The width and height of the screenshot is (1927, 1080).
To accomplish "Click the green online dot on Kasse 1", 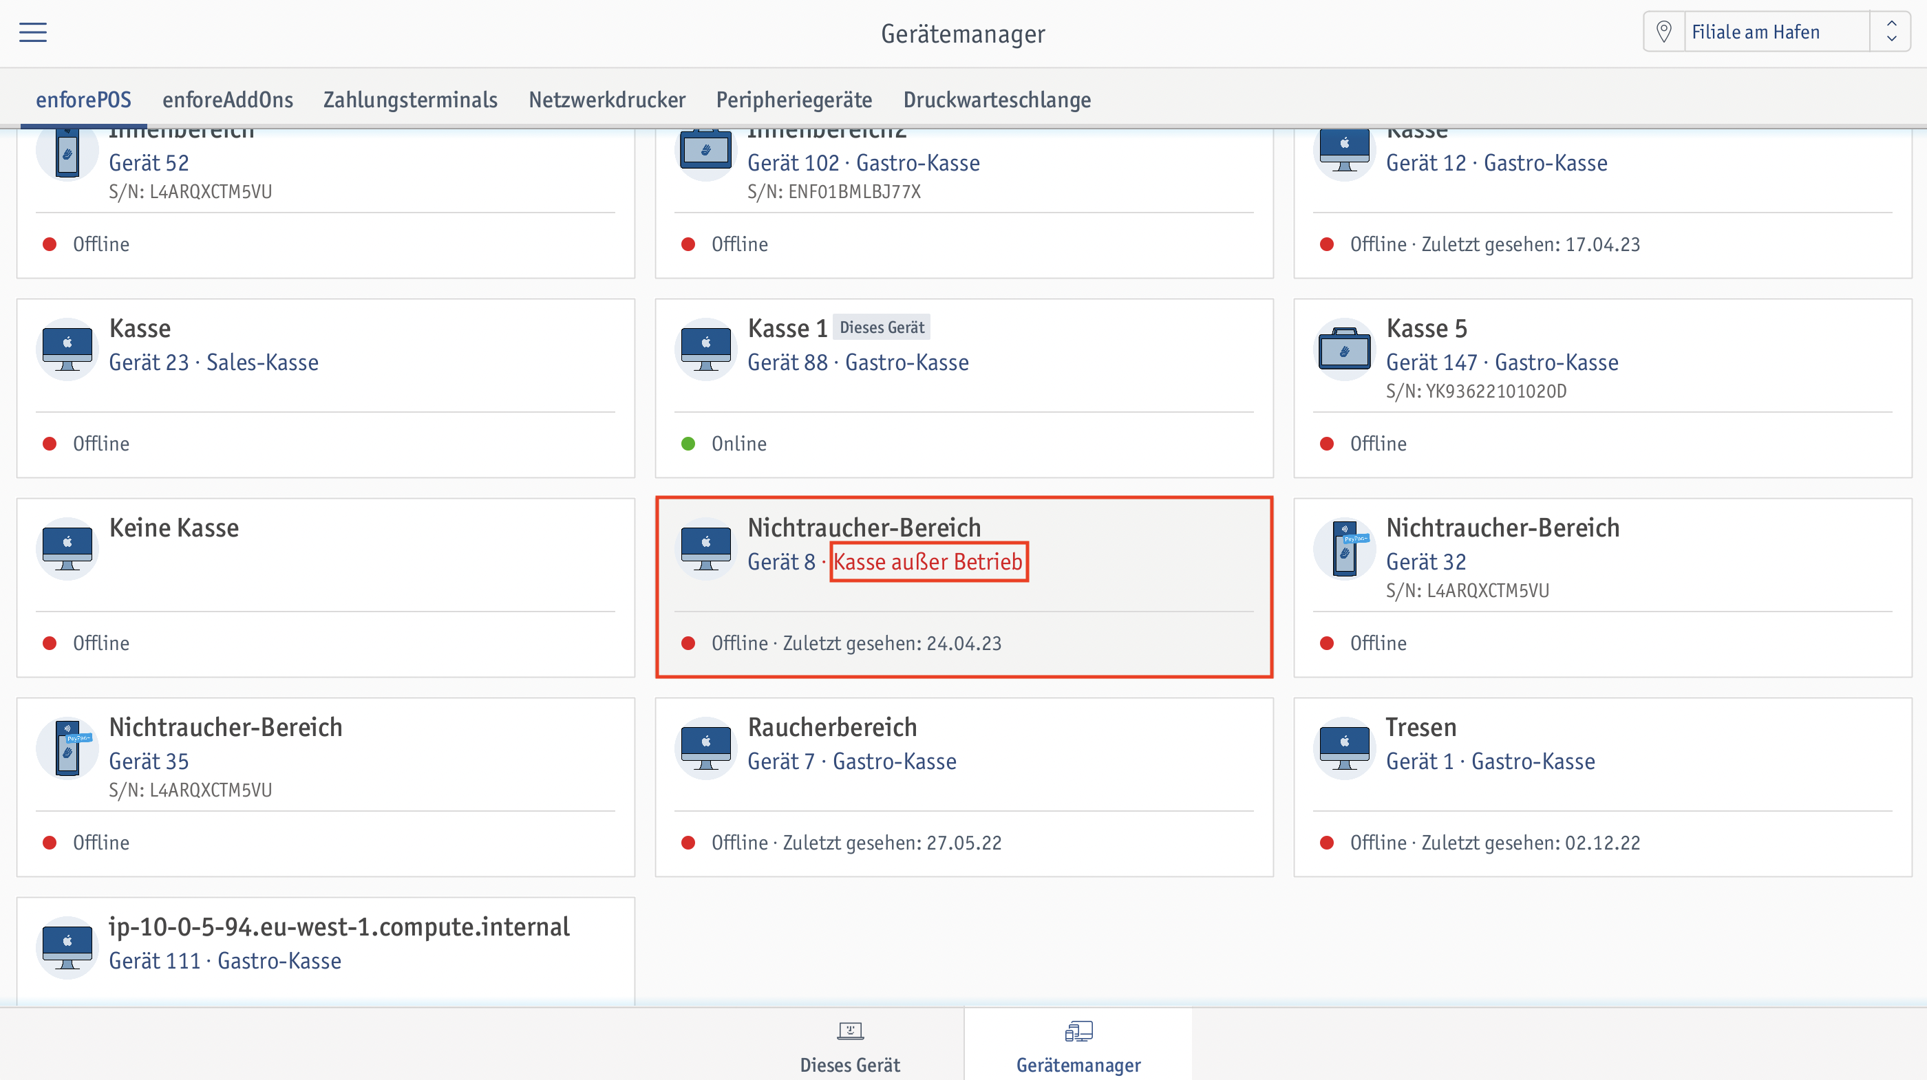I will coord(688,444).
